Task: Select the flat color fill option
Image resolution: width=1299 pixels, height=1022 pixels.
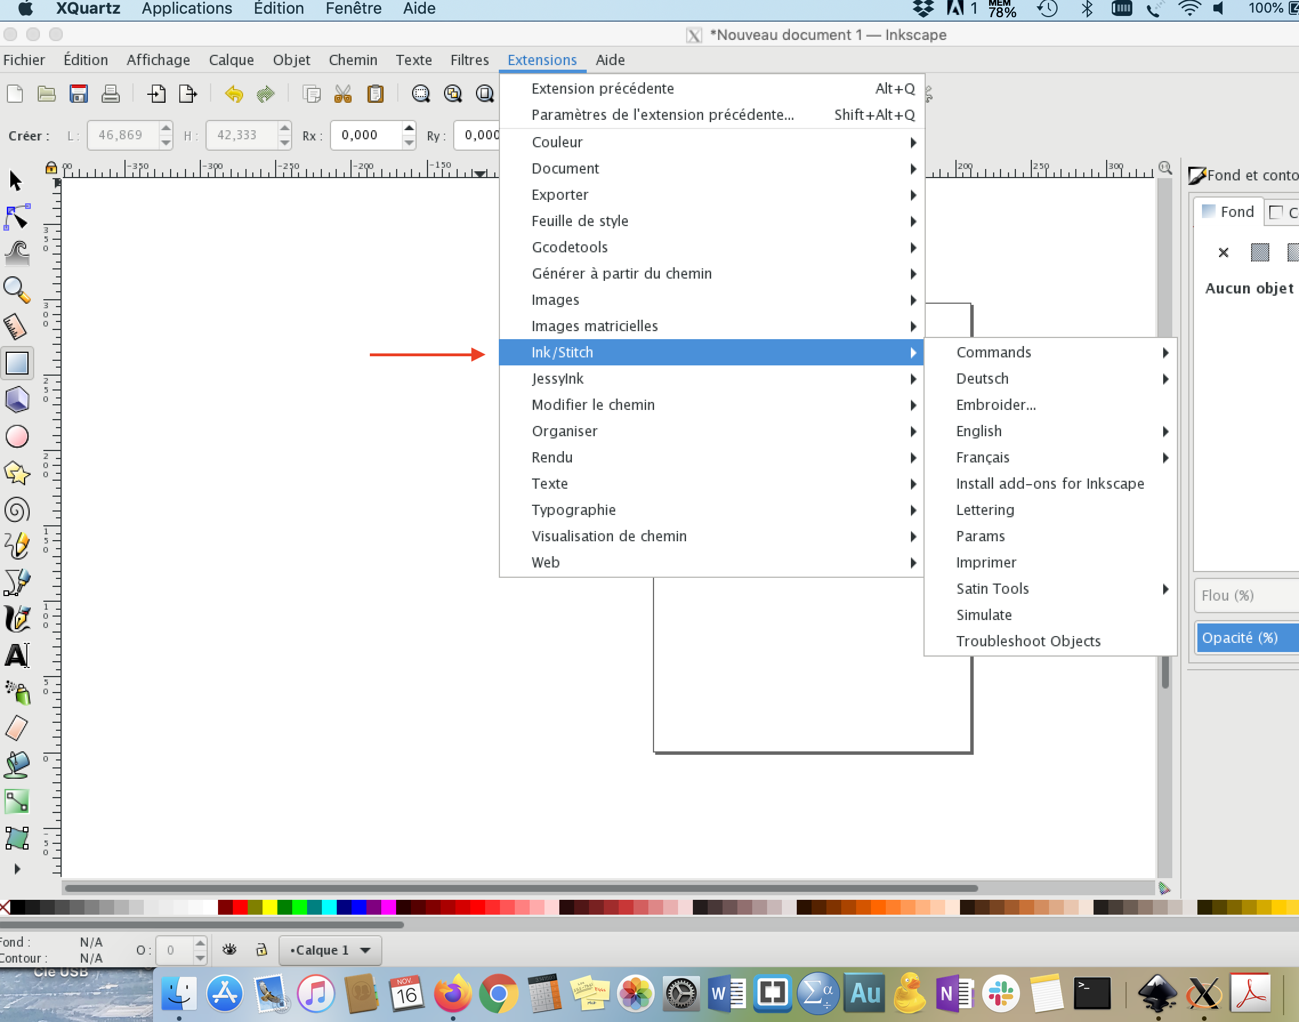Action: pyautogui.click(x=1260, y=252)
